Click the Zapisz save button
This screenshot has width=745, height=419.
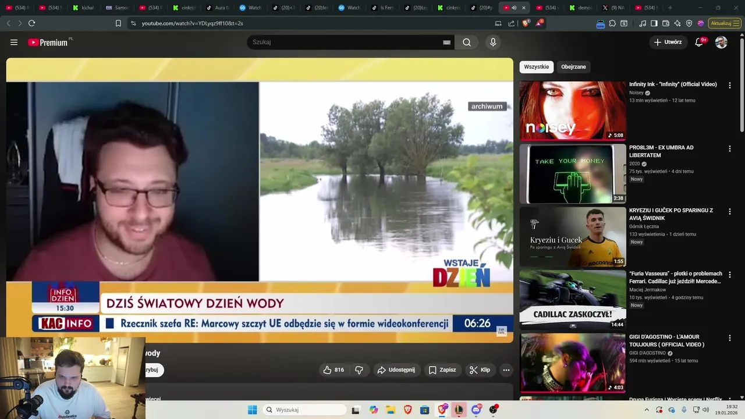pos(442,370)
